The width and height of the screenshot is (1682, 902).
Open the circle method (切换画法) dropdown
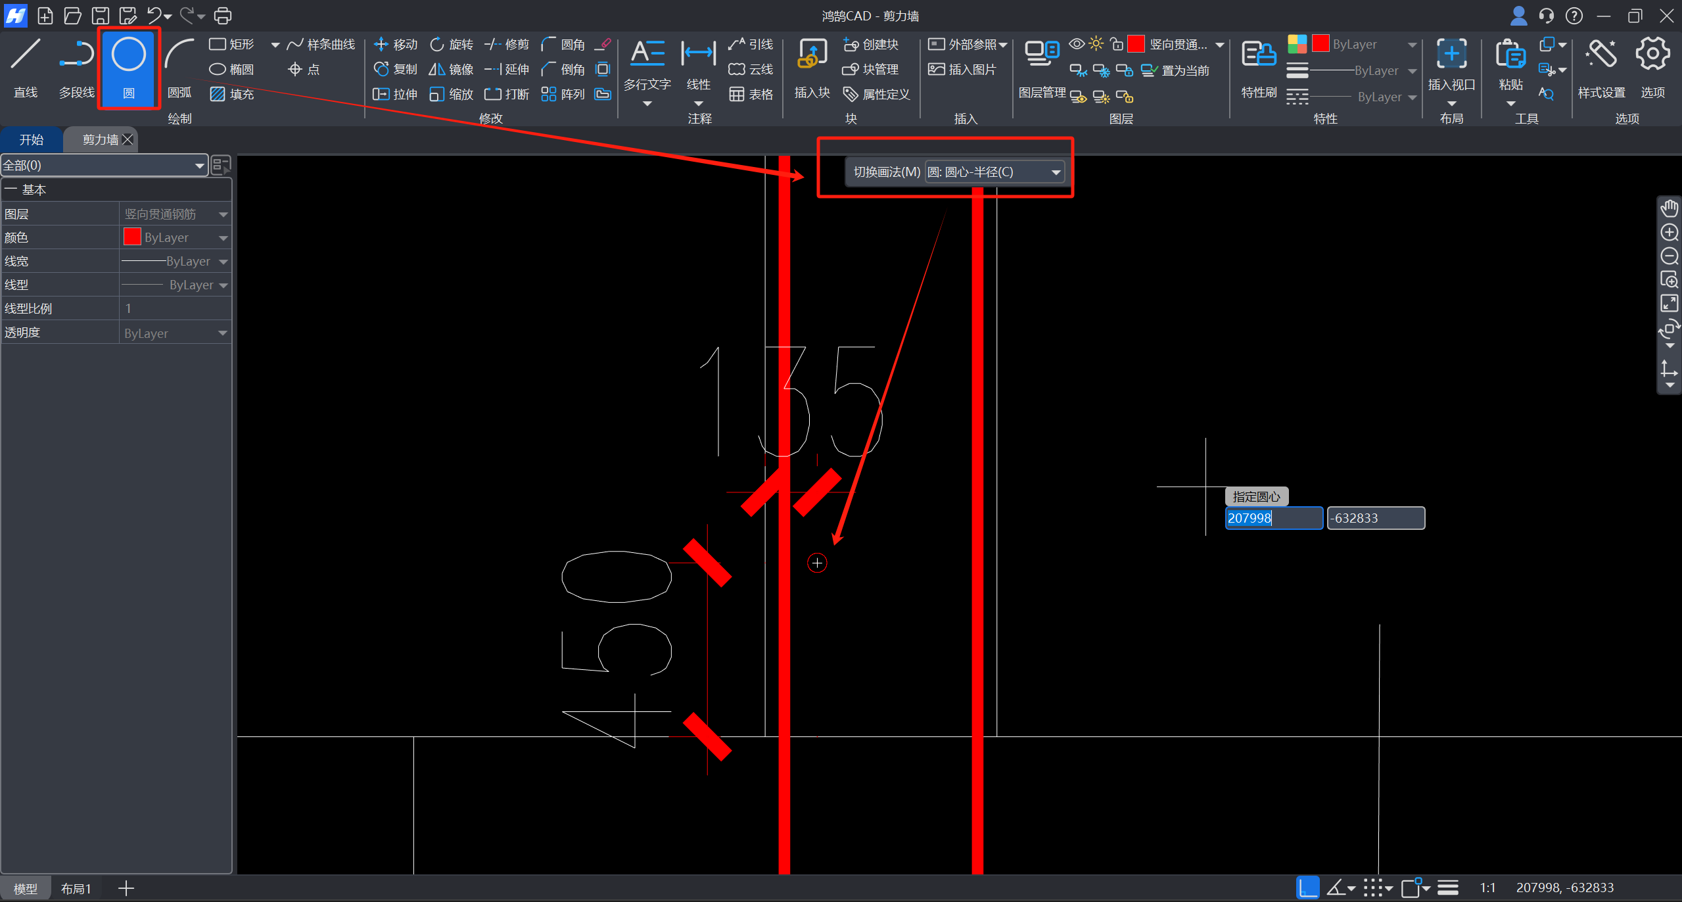pos(1056,172)
